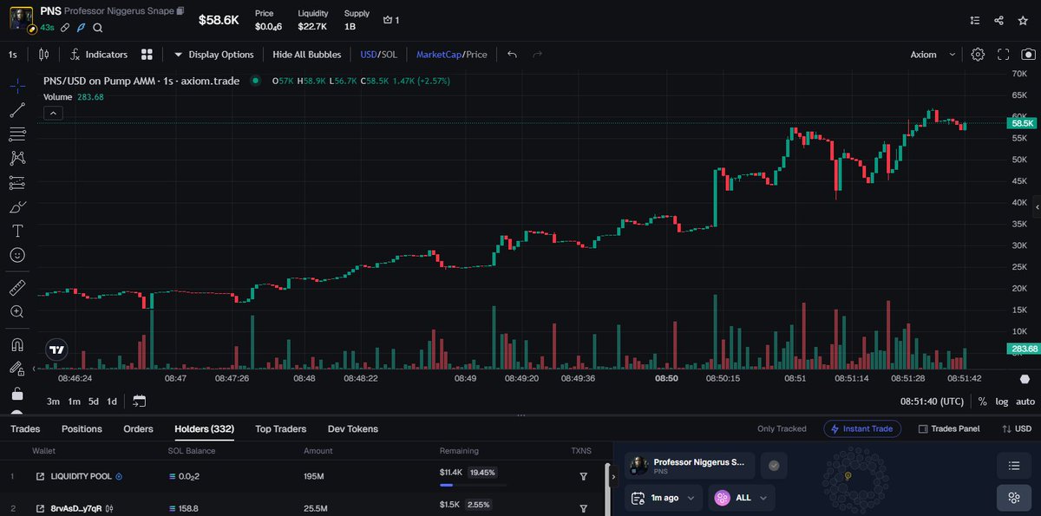Open the 1m ago time dropdown
The width and height of the screenshot is (1041, 516).
click(664, 498)
